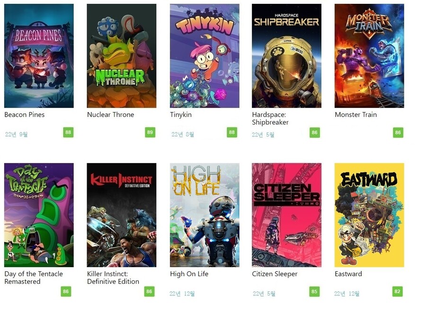Click the green 89 score badge
Screen dimensions: 426x314
pos(150,132)
